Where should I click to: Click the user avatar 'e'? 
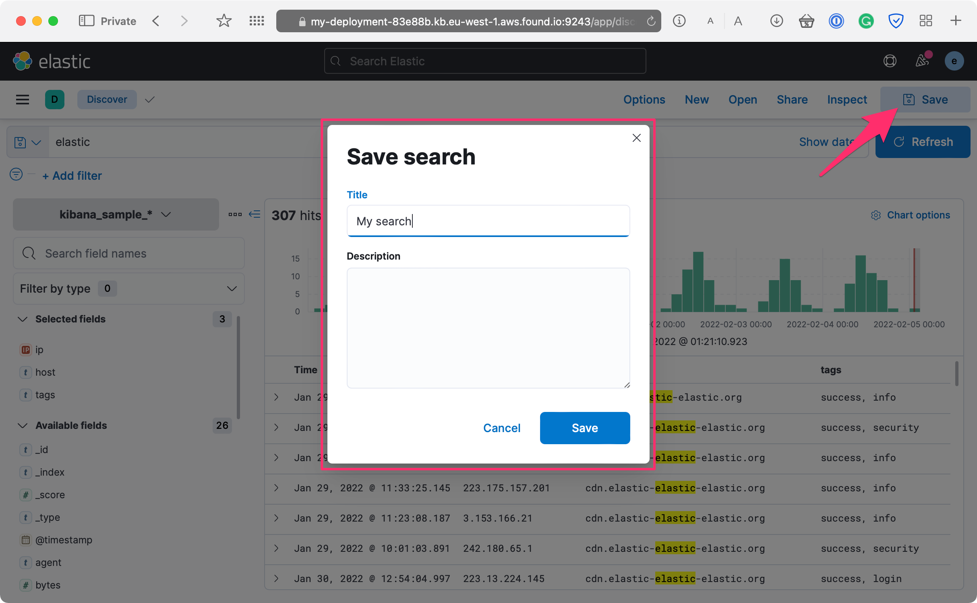[x=954, y=61]
